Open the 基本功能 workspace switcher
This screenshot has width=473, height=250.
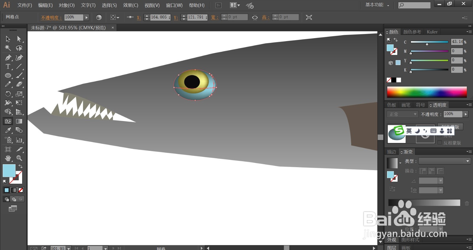(378, 5)
